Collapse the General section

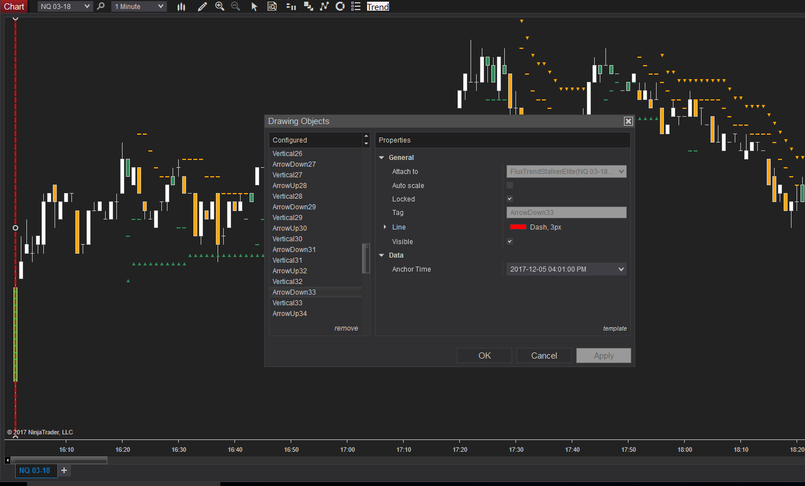coord(382,158)
